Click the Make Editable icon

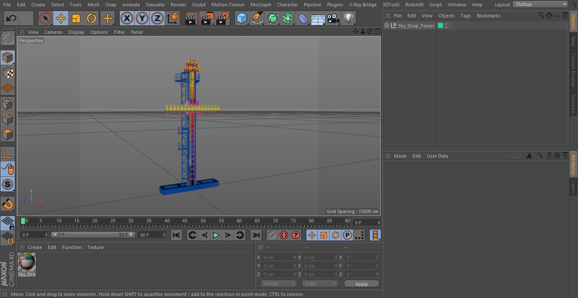click(8, 38)
